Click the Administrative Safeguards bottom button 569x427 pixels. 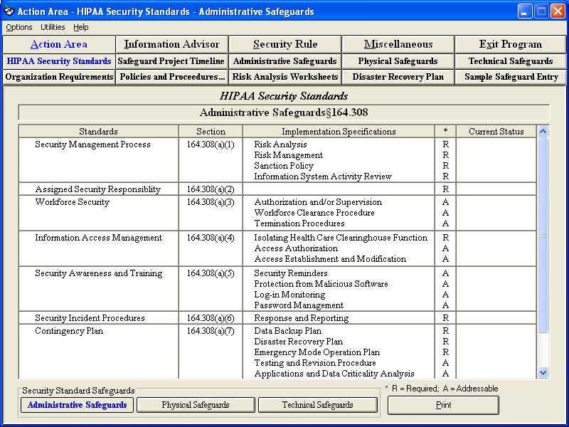pos(78,405)
